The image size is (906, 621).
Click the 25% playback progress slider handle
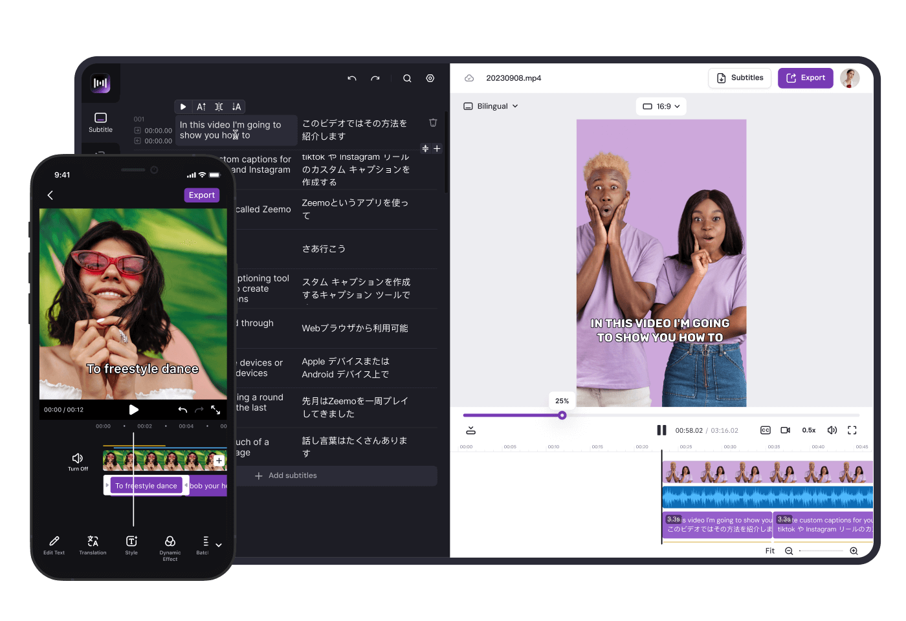(562, 415)
